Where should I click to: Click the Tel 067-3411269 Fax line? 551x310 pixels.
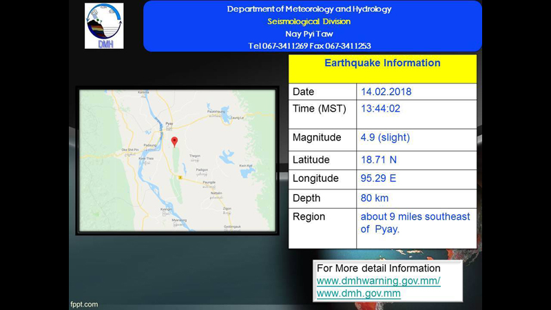tap(309, 46)
